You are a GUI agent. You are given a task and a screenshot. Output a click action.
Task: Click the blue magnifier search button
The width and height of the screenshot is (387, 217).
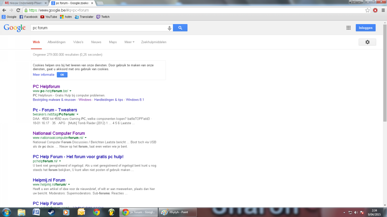(180, 28)
